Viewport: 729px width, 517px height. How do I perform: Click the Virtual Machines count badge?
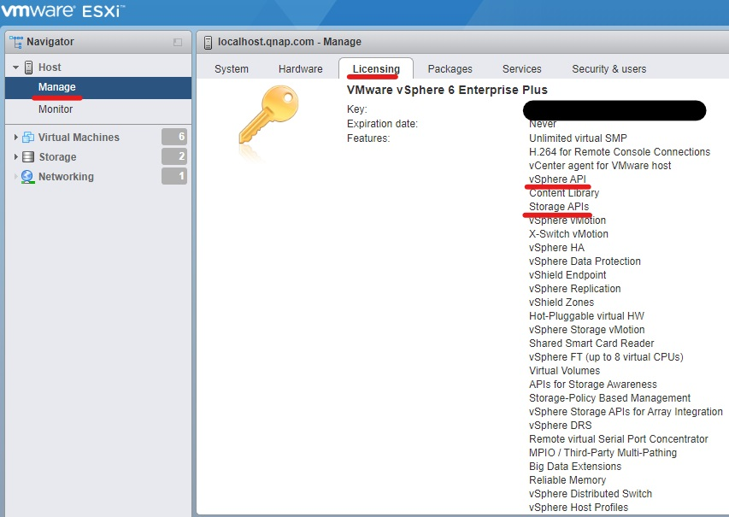pyautogui.click(x=174, y=136)
